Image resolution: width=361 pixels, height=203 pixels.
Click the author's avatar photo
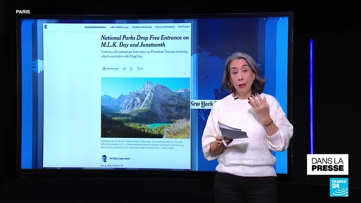[x=104, y=158]
